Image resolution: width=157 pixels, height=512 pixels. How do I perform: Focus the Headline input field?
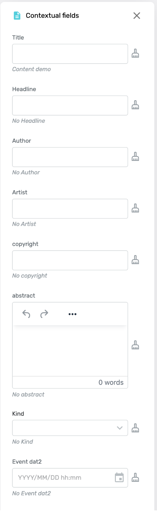(70, 105)
